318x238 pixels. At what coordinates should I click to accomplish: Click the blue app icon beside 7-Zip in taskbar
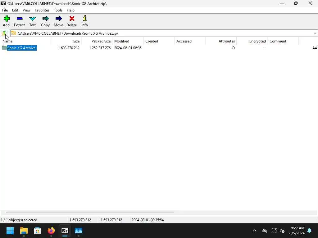pos(78,231)
